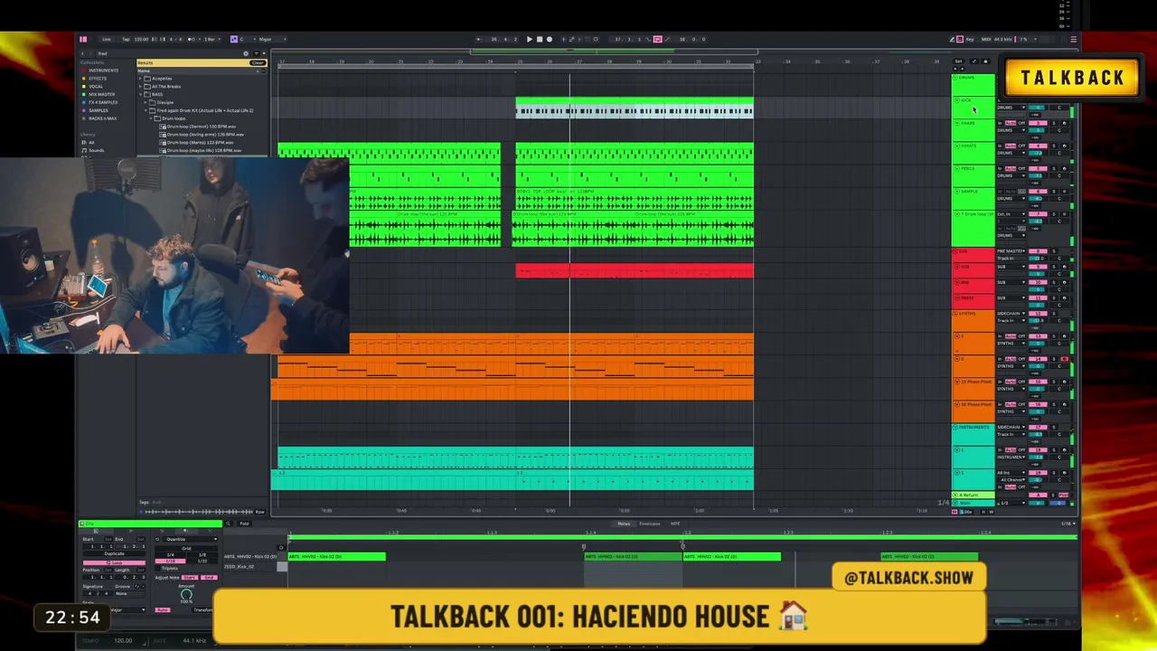This screenshot has width=1157, height=651.
Task: Switch to the Notes tab
Action: pos(624,524)
